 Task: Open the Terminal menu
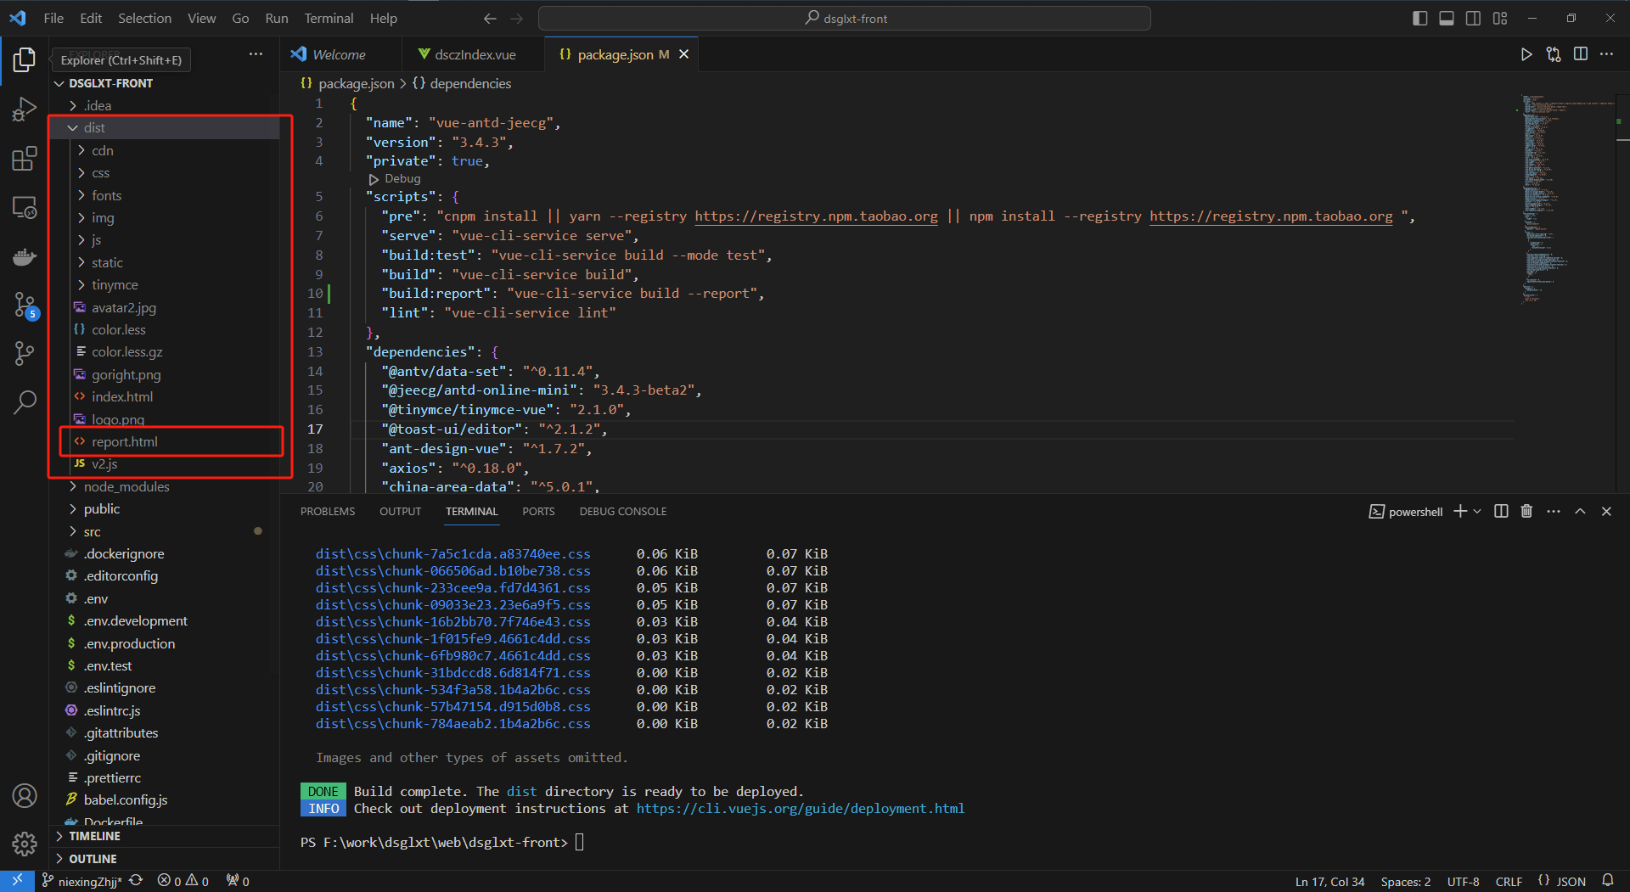(329, 19)
